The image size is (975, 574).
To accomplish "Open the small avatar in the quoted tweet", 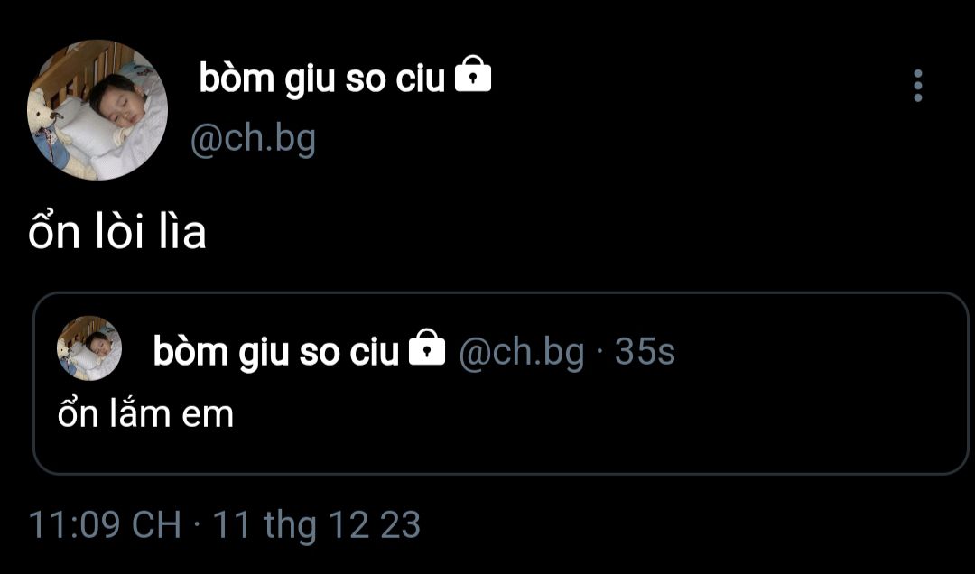I will pyautogui.click(x=89, y=348).
